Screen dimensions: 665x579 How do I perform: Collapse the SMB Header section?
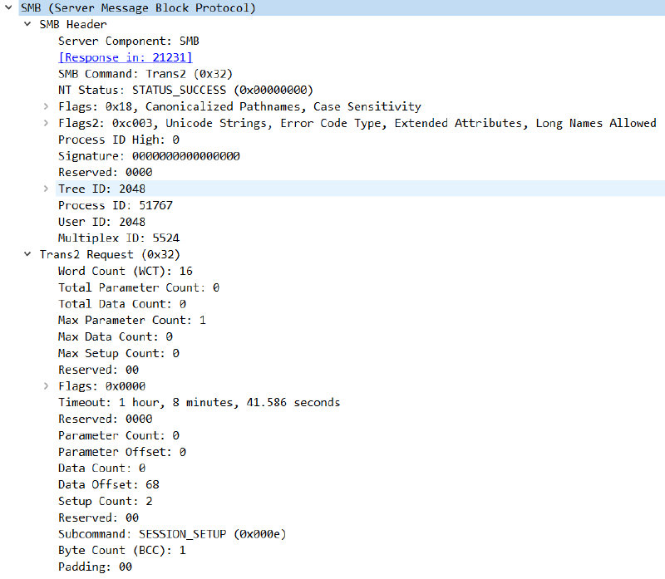coord(27,25)
